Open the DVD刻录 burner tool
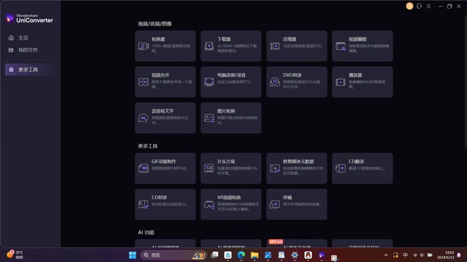The image size is (467, 262). pos(296,82)
